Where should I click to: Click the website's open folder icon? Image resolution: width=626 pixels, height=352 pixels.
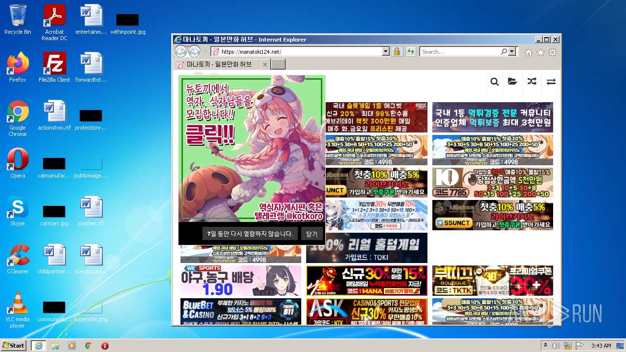pyautogui.click(x=513, y=82)
